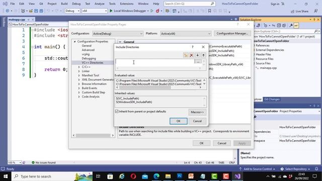Toggle Inherit from parent or project defaults
This screenshot has height=181, width=322.
click(117, 112)
